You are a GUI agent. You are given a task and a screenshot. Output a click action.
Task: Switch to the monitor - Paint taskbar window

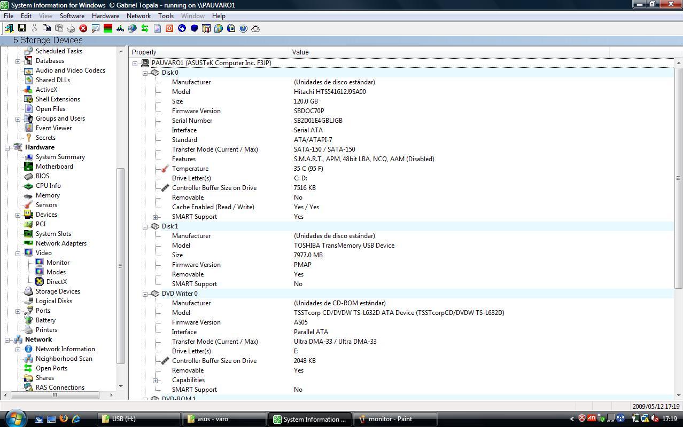[395, 419]
